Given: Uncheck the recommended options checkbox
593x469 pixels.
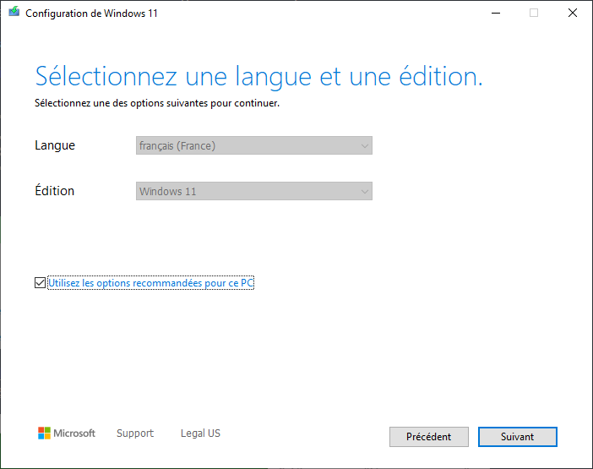Looking at the screenshot, I should (41, 283).
